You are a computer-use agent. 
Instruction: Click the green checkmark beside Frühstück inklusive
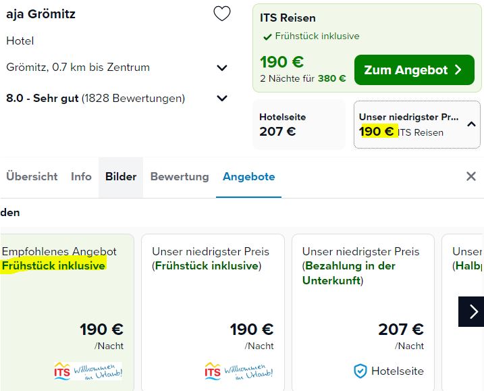(x=267, y=36)
